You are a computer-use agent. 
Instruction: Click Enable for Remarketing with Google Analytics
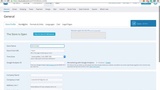coord(108,63)
